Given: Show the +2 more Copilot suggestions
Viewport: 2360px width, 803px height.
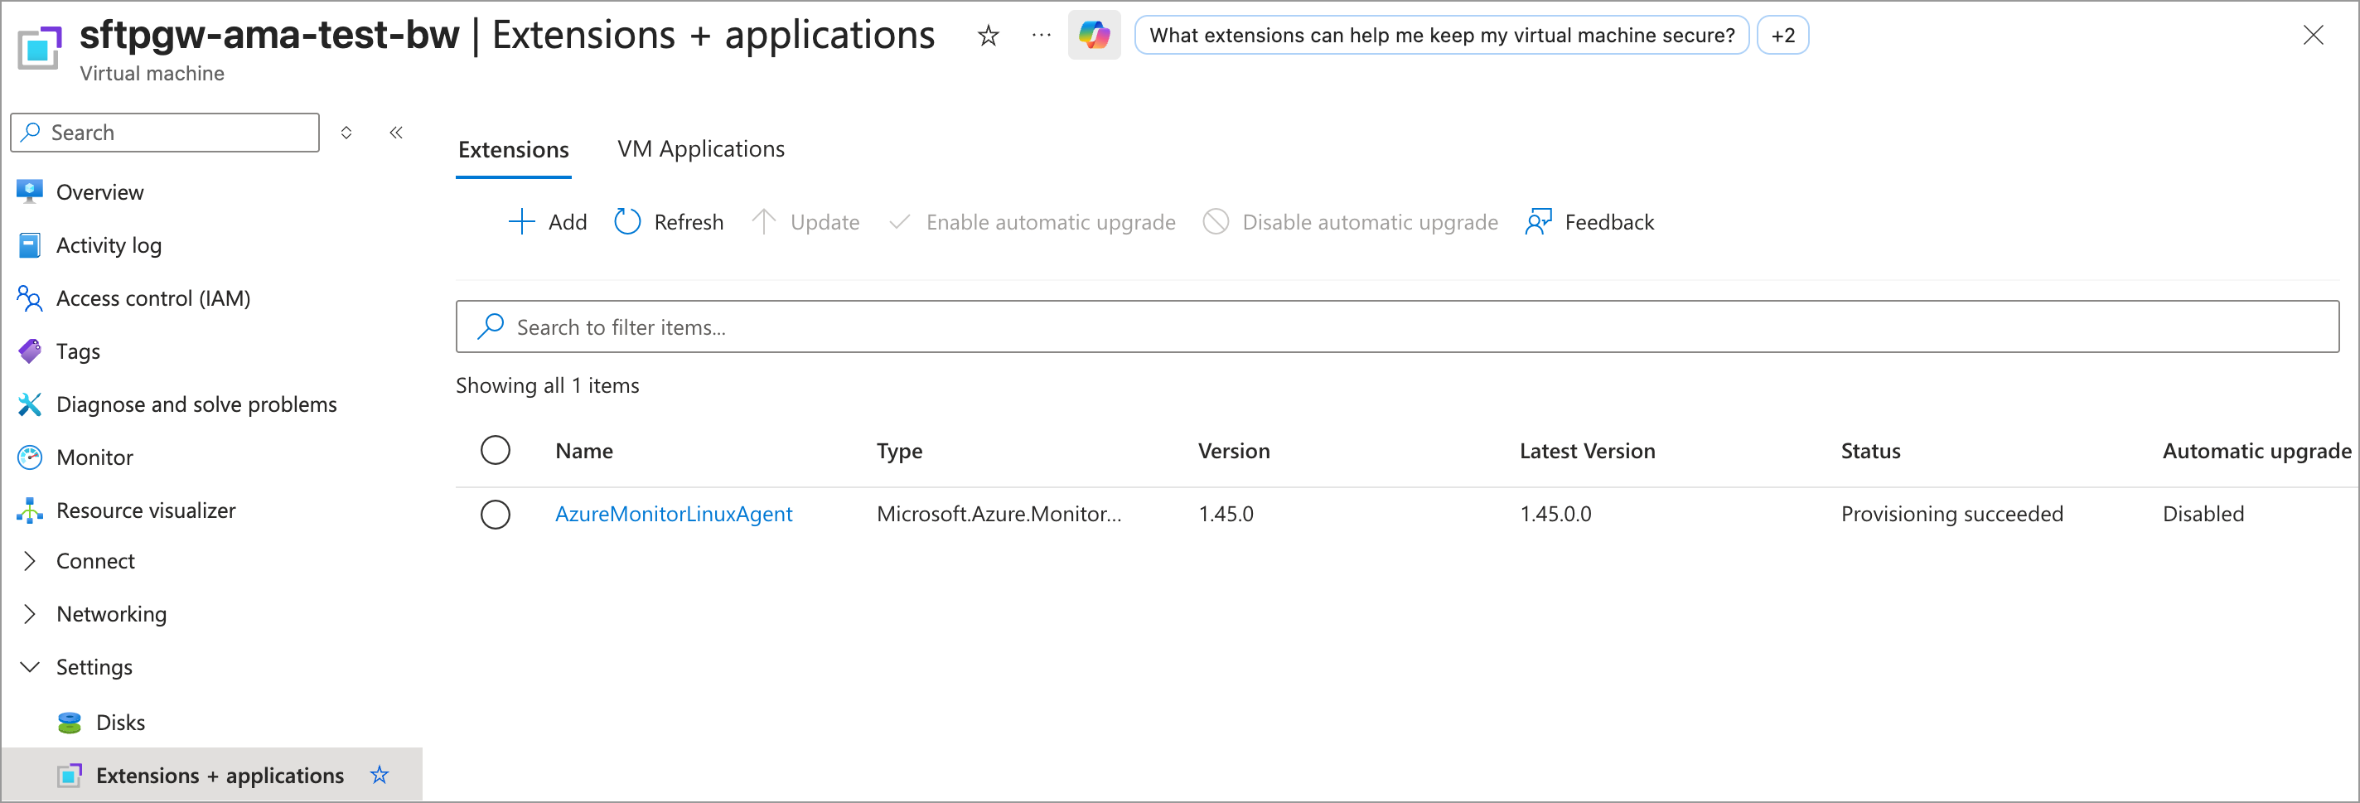Looking at the screenshot, I should pyautogui.click(x=1782, y=35).
